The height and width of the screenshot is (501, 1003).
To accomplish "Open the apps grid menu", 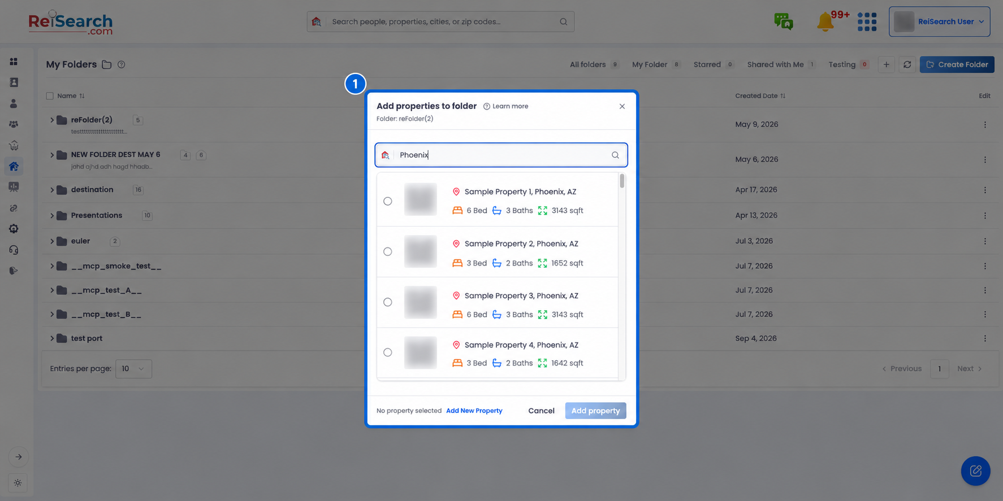I will [x=867, y=21].
